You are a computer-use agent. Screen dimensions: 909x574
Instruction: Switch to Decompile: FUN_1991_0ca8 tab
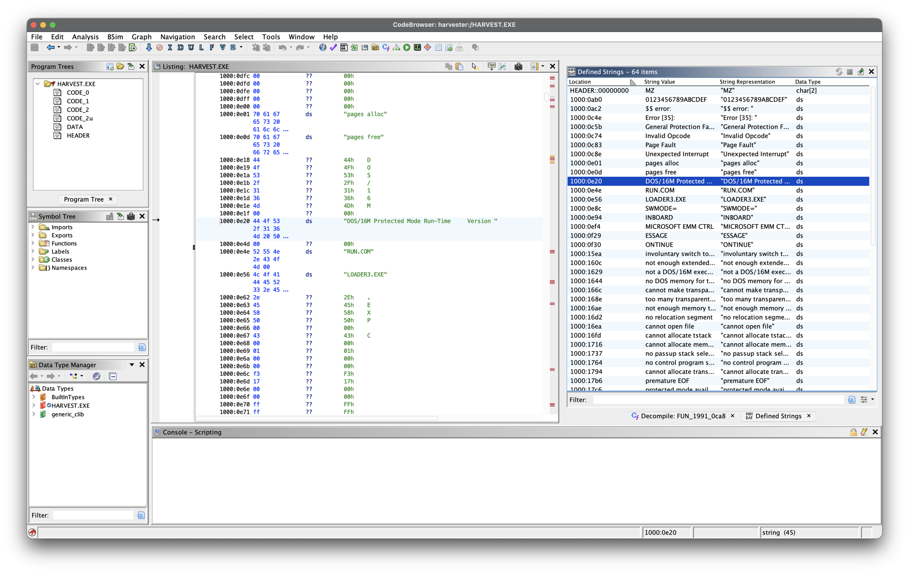(682, 416)
